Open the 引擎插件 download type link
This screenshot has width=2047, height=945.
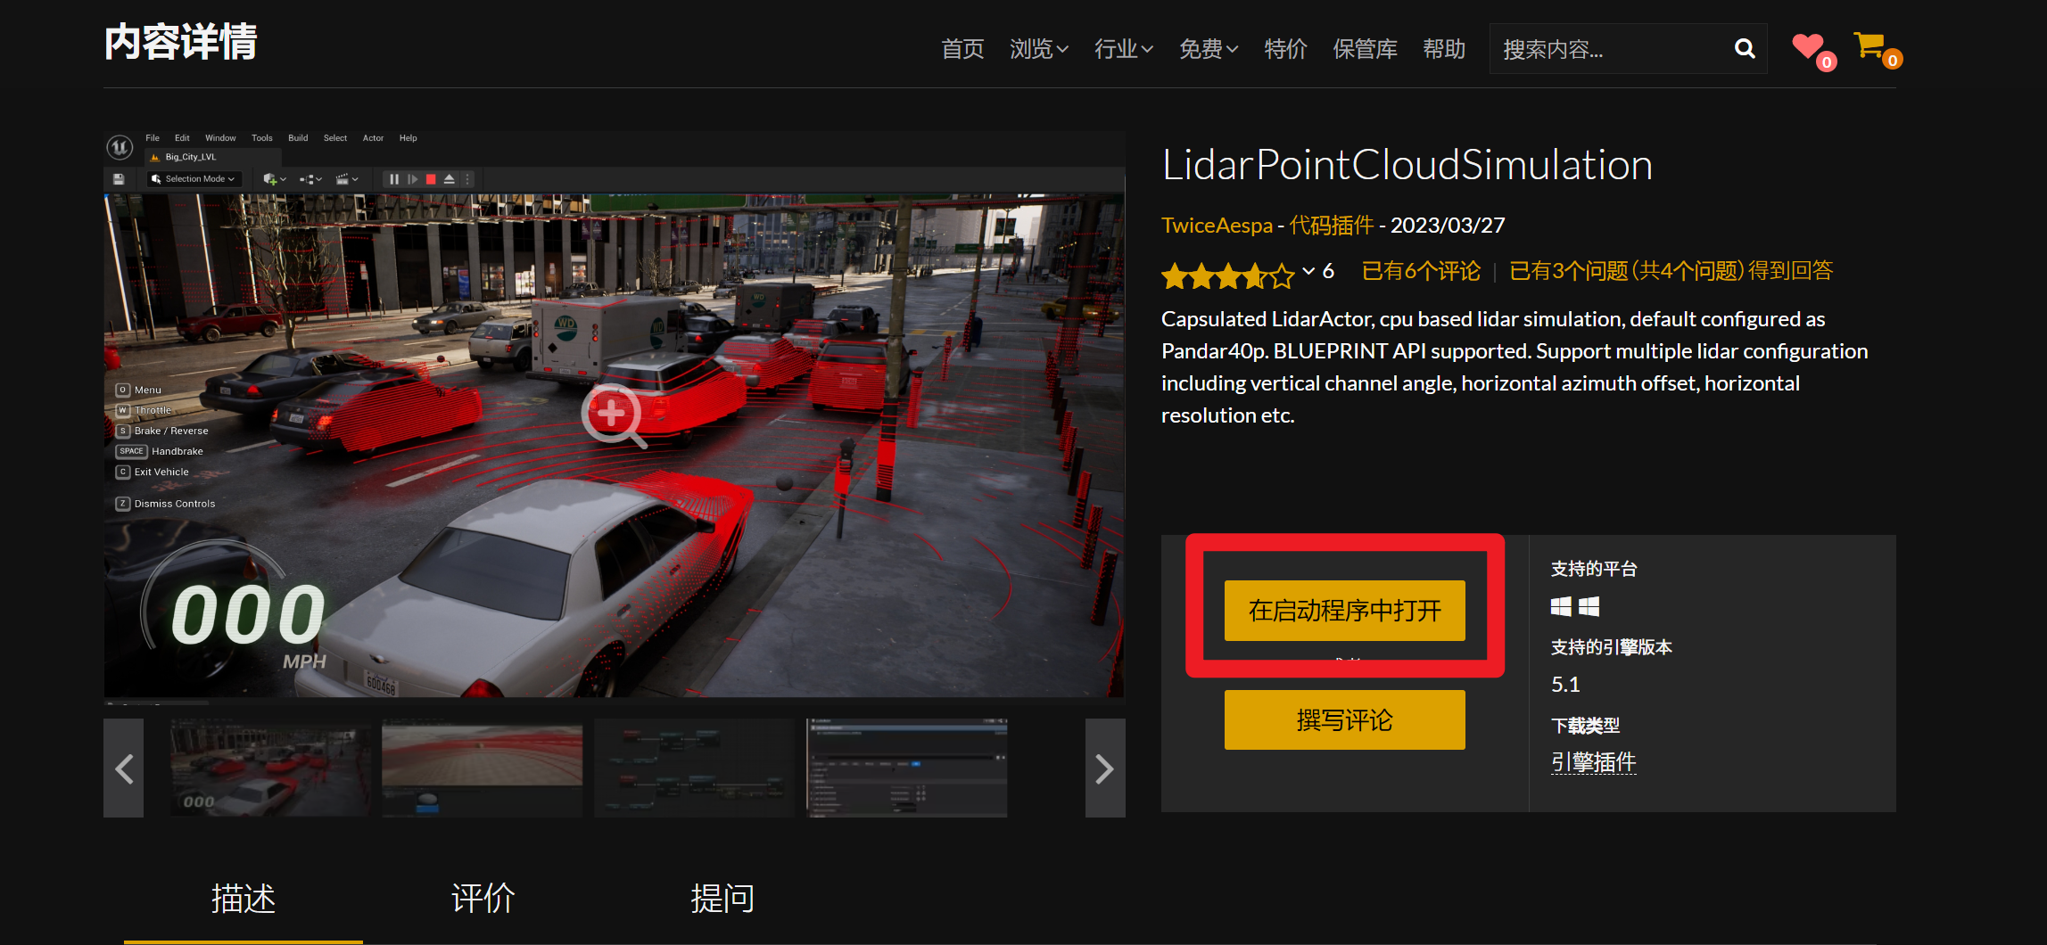(1593, 762)
